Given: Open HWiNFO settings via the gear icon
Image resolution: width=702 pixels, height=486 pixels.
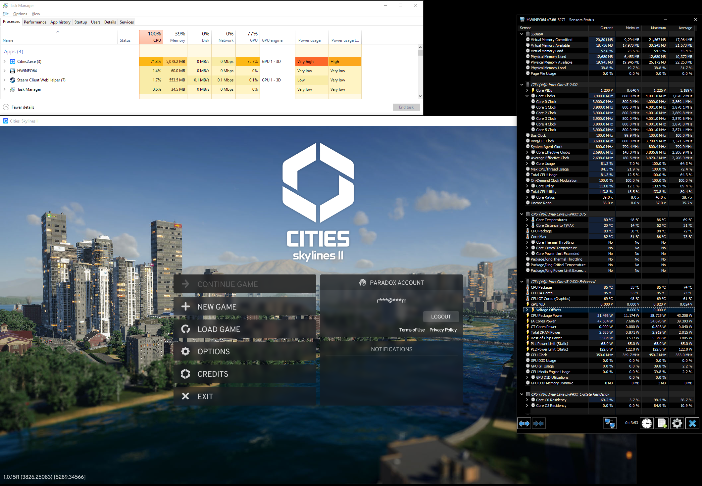Looking at the screenshot, I should (677, 423).
